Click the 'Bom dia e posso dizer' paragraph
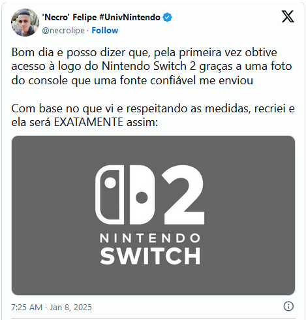Viewport: 306px width, 320px height. tap(151, 66)
